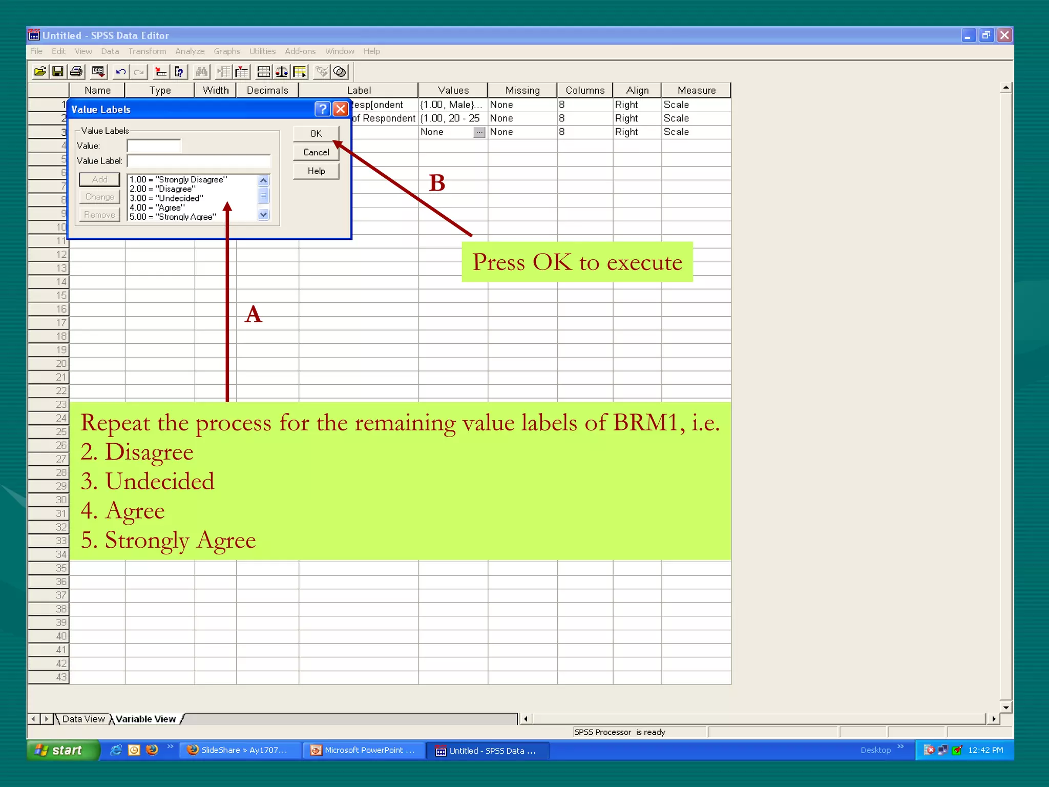Click Cancel in Value Labels dialog
Image resolution: width=1049 pixels, height=787 pixels.
[x=316, y=152]
